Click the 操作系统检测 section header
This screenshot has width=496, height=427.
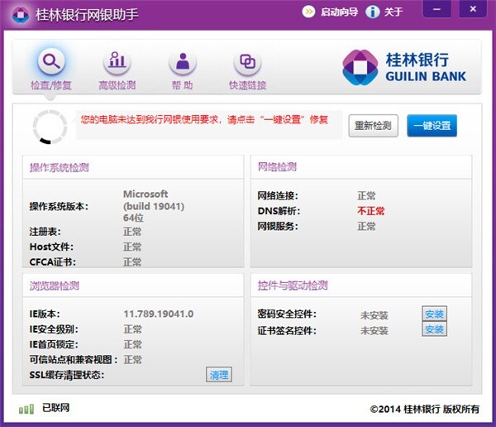tap(60, 167)
